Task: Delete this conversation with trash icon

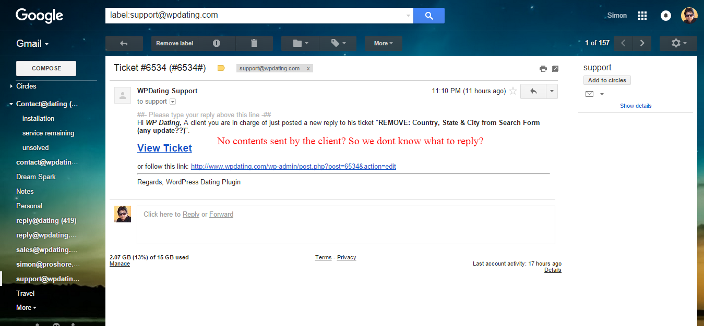Action: (254, 43)
